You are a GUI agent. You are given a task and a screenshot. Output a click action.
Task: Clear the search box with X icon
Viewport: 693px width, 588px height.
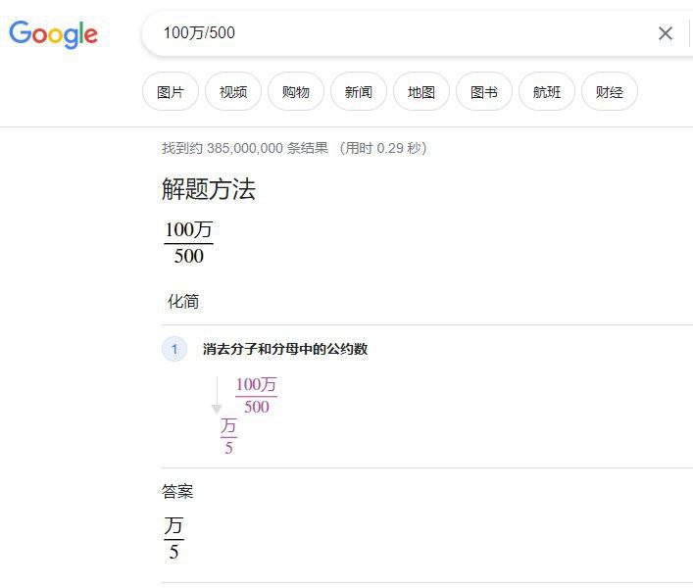click(x=666, y=33)
